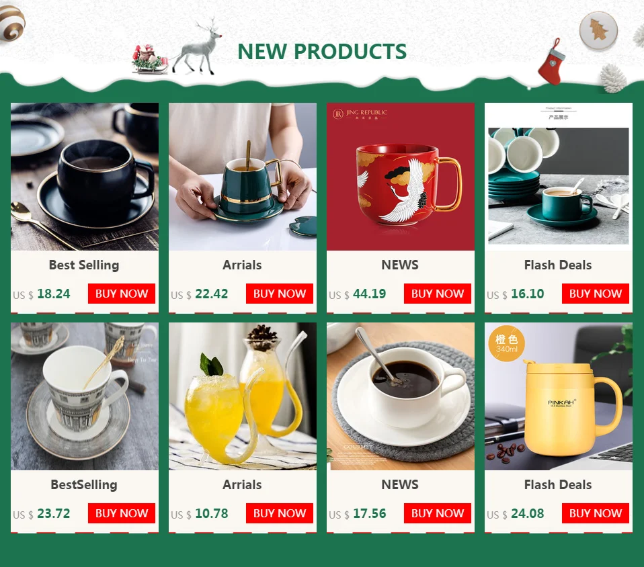Open the teal cup set product image
This screenshot has height=567, width=644.
coord(559,177)
